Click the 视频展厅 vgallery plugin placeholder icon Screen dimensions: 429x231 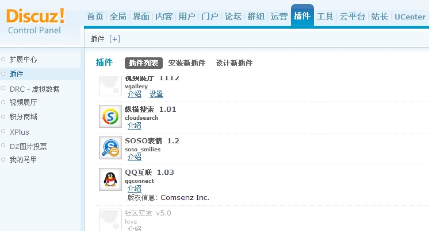coord(110,86)
